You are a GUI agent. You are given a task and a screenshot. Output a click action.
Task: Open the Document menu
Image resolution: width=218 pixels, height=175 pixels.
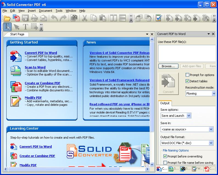pyautogui.click(x=46, y=11)
